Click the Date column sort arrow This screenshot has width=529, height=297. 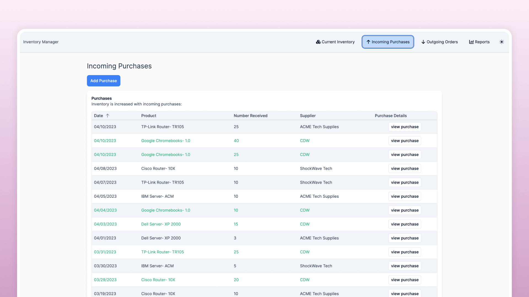click(108, 116)
